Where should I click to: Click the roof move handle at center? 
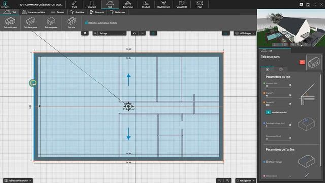(128, 106)
